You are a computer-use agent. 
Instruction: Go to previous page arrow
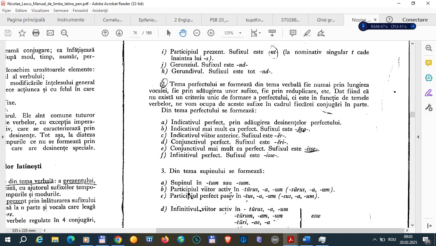(x=105, y=33)
